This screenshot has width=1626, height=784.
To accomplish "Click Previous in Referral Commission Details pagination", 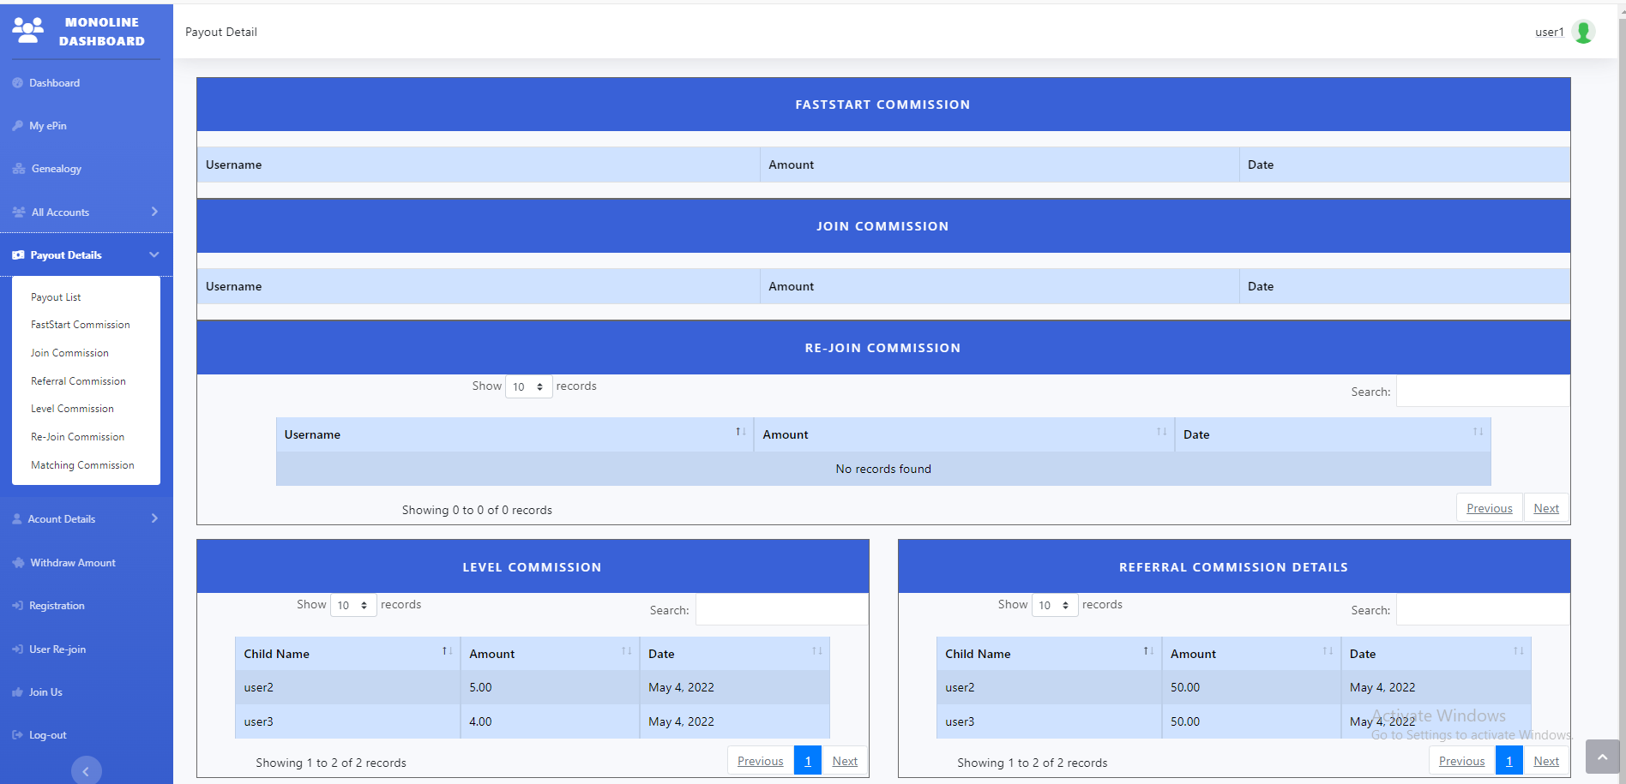I will pos(1461,761).
